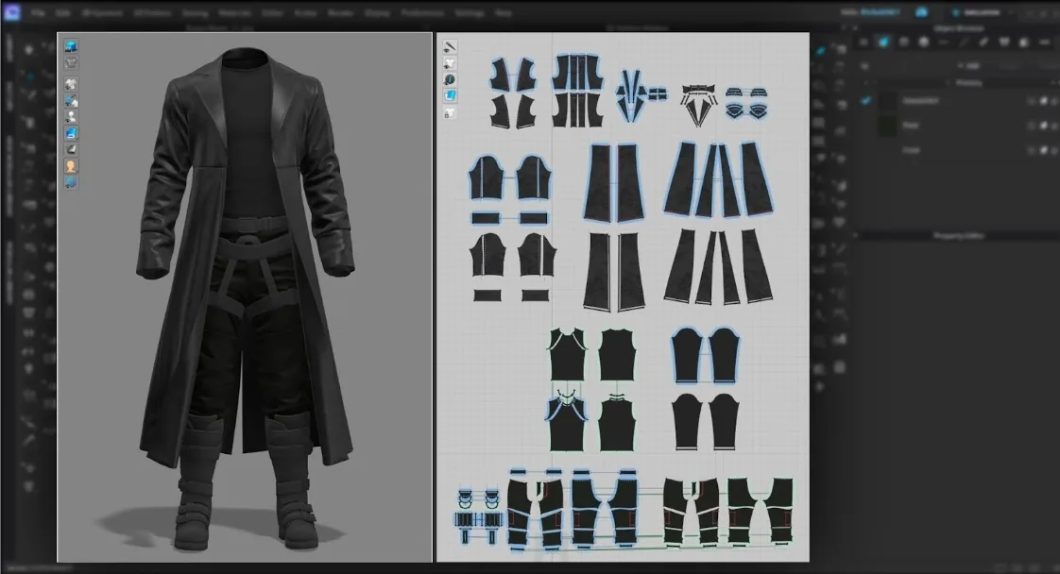Open the Help menu

click(x=503, y=13)
